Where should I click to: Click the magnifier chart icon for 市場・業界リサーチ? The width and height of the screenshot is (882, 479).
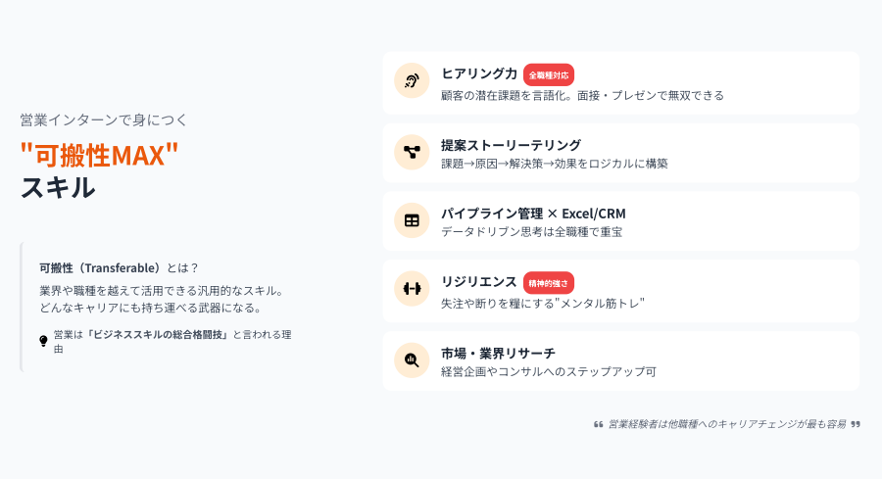pos(412,360)
